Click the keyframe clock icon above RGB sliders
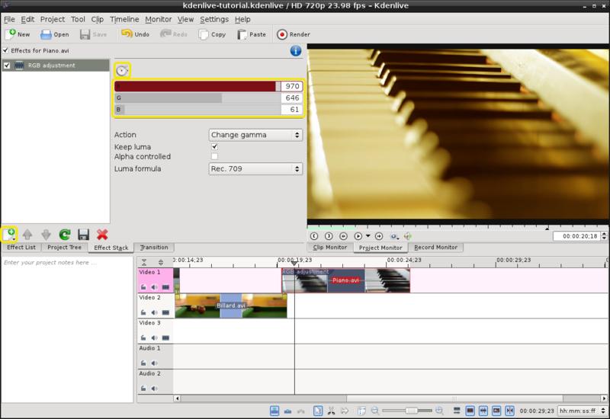The image size is (610, 419). [x=122, y=70]
